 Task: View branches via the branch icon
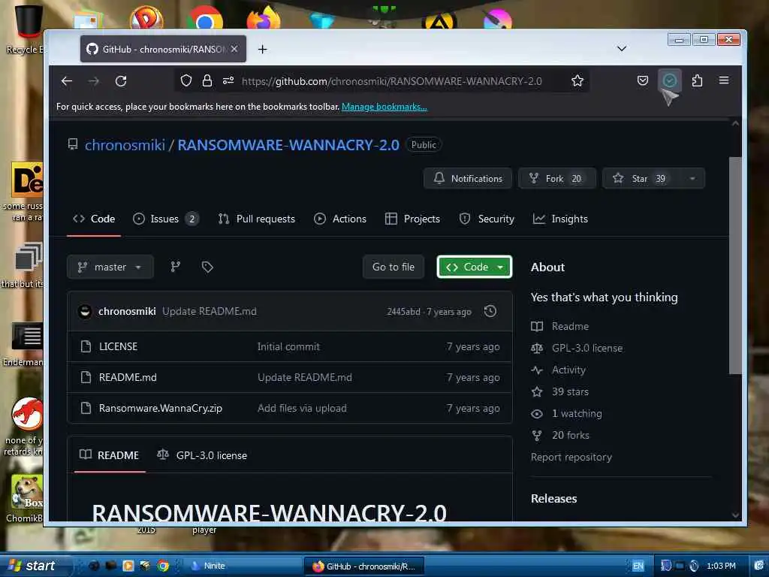coord(175,267)
